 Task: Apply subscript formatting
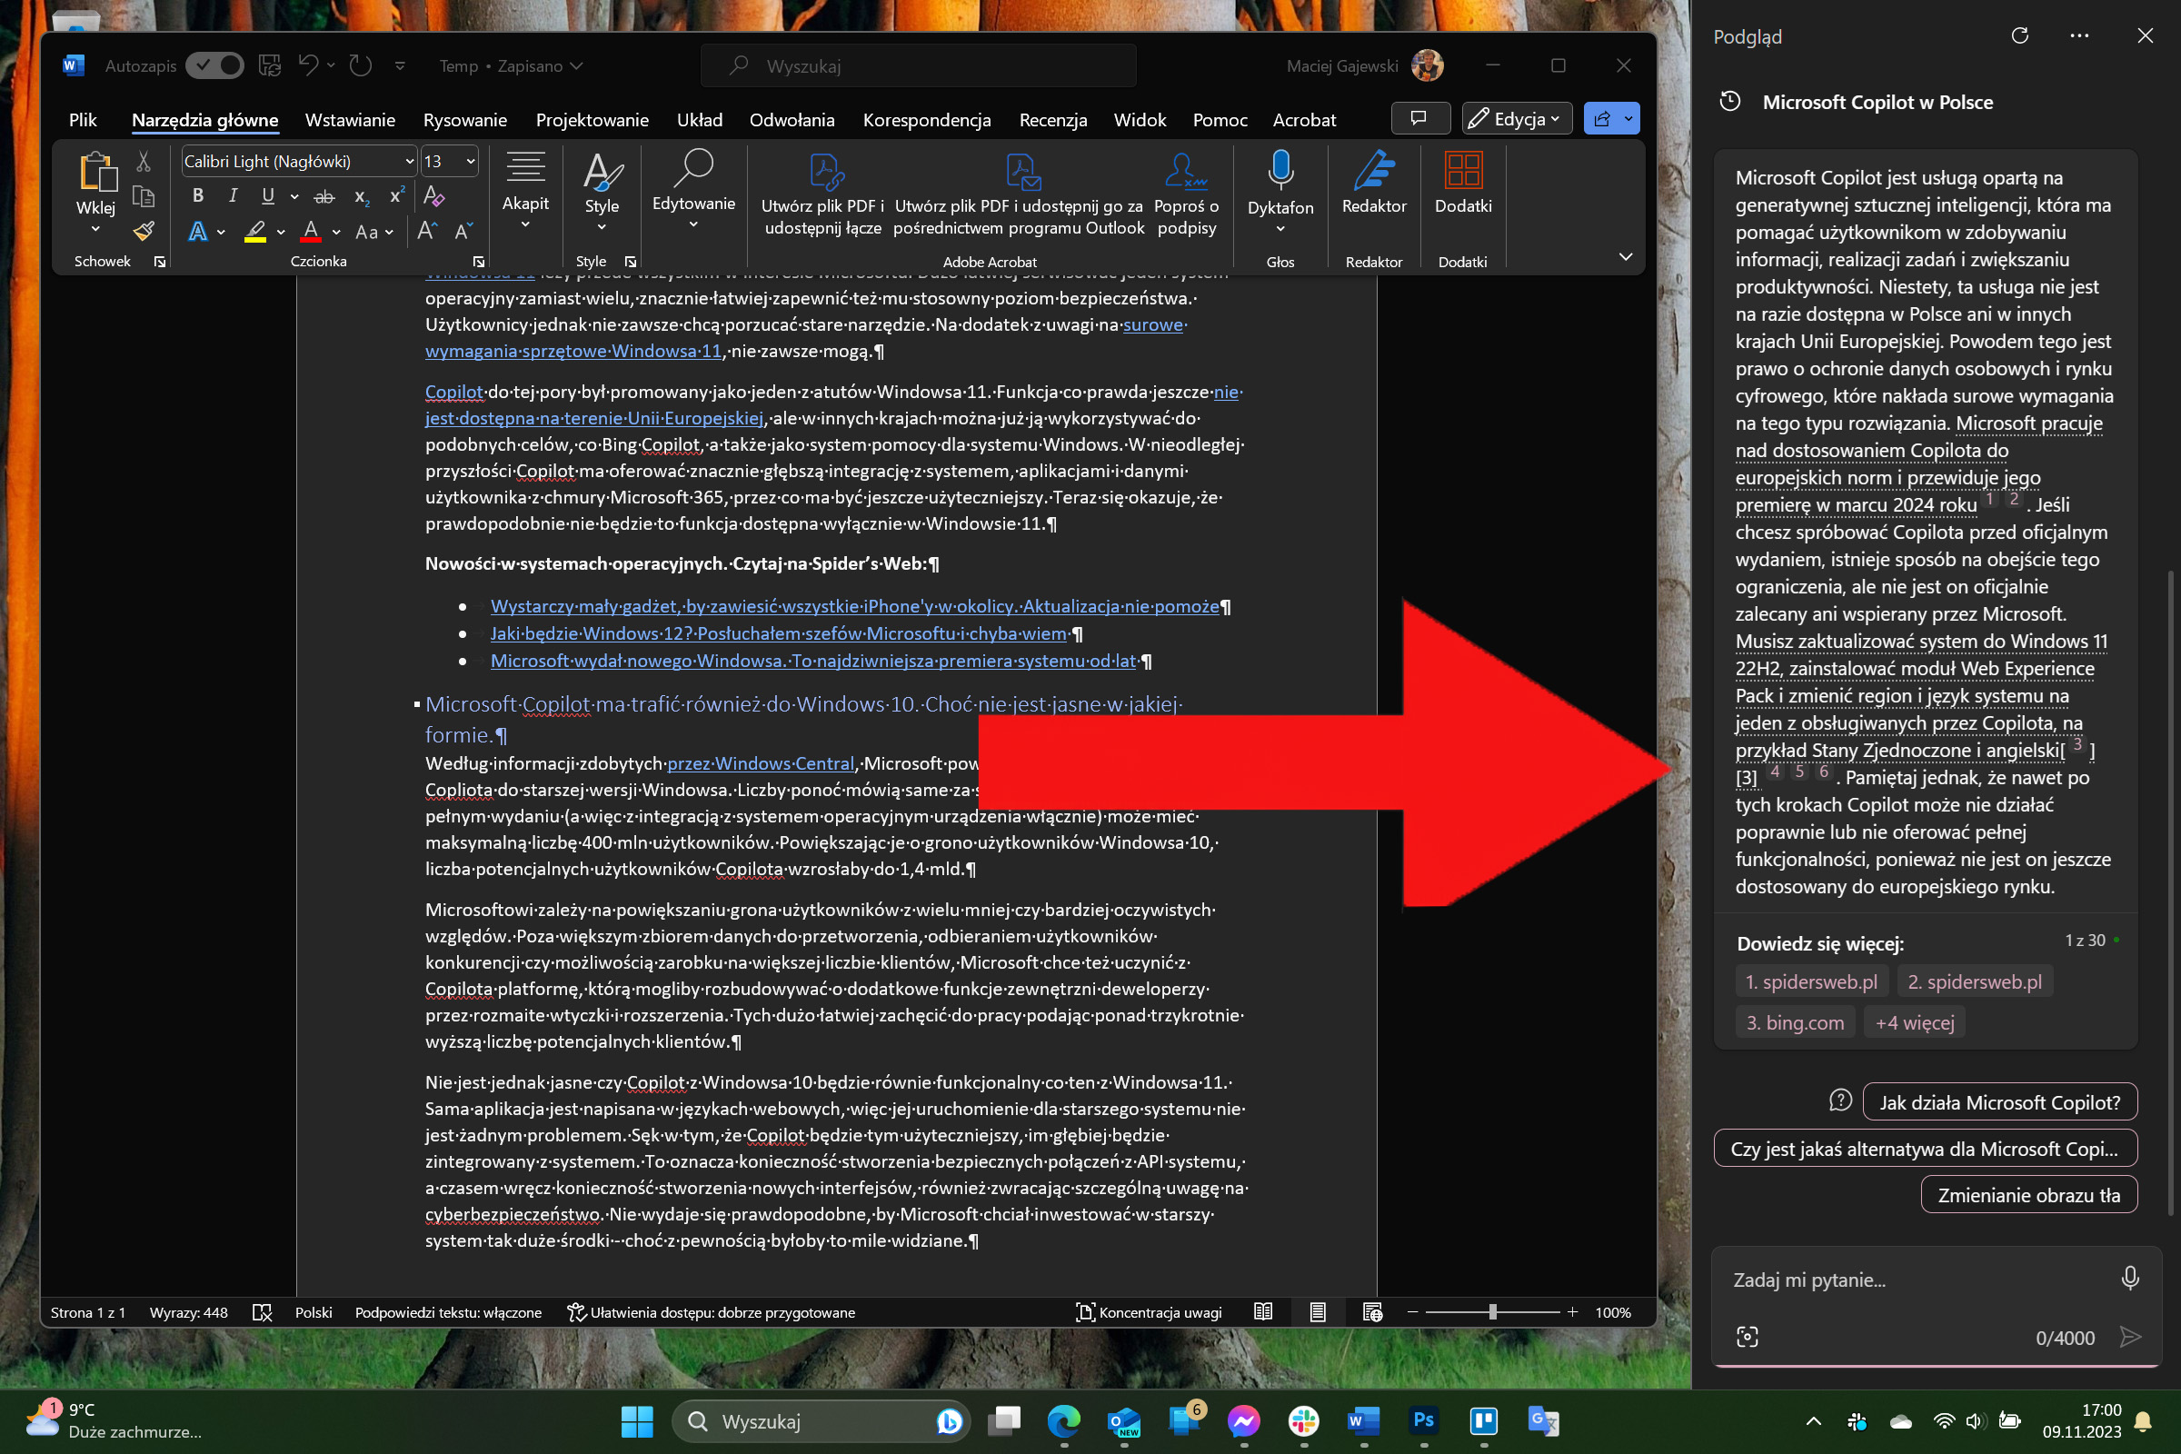pos(362,196)
